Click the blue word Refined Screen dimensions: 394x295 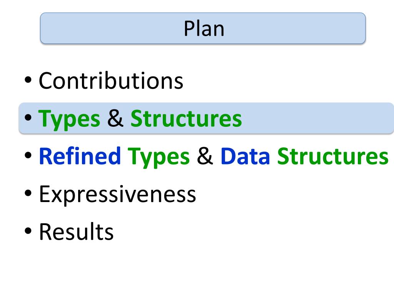80,156
